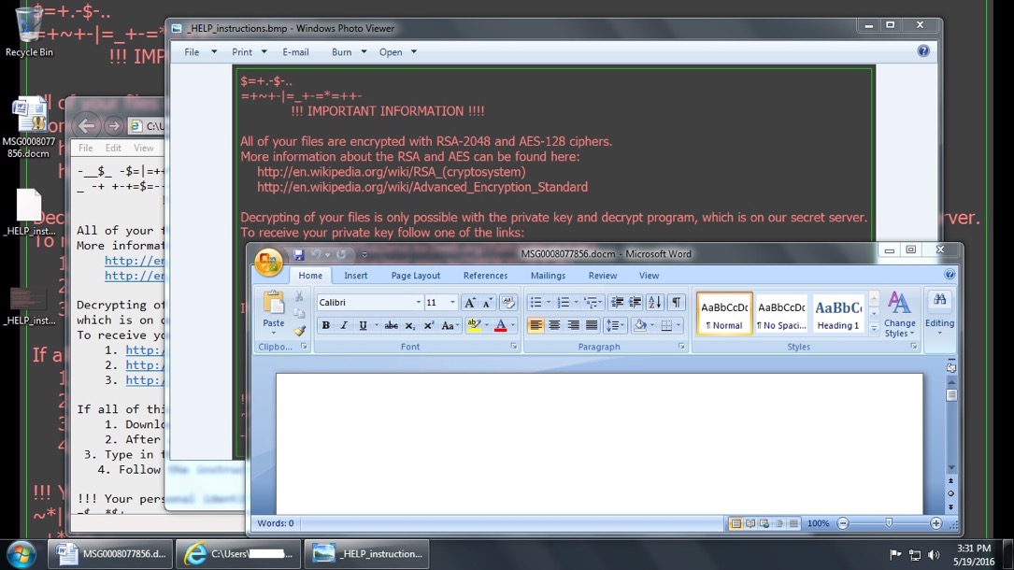The width and height of the screenshot is (1014, 570).
Task: Click the Grow Font icon
Action: pyautogui.click(x=470, y=302)
